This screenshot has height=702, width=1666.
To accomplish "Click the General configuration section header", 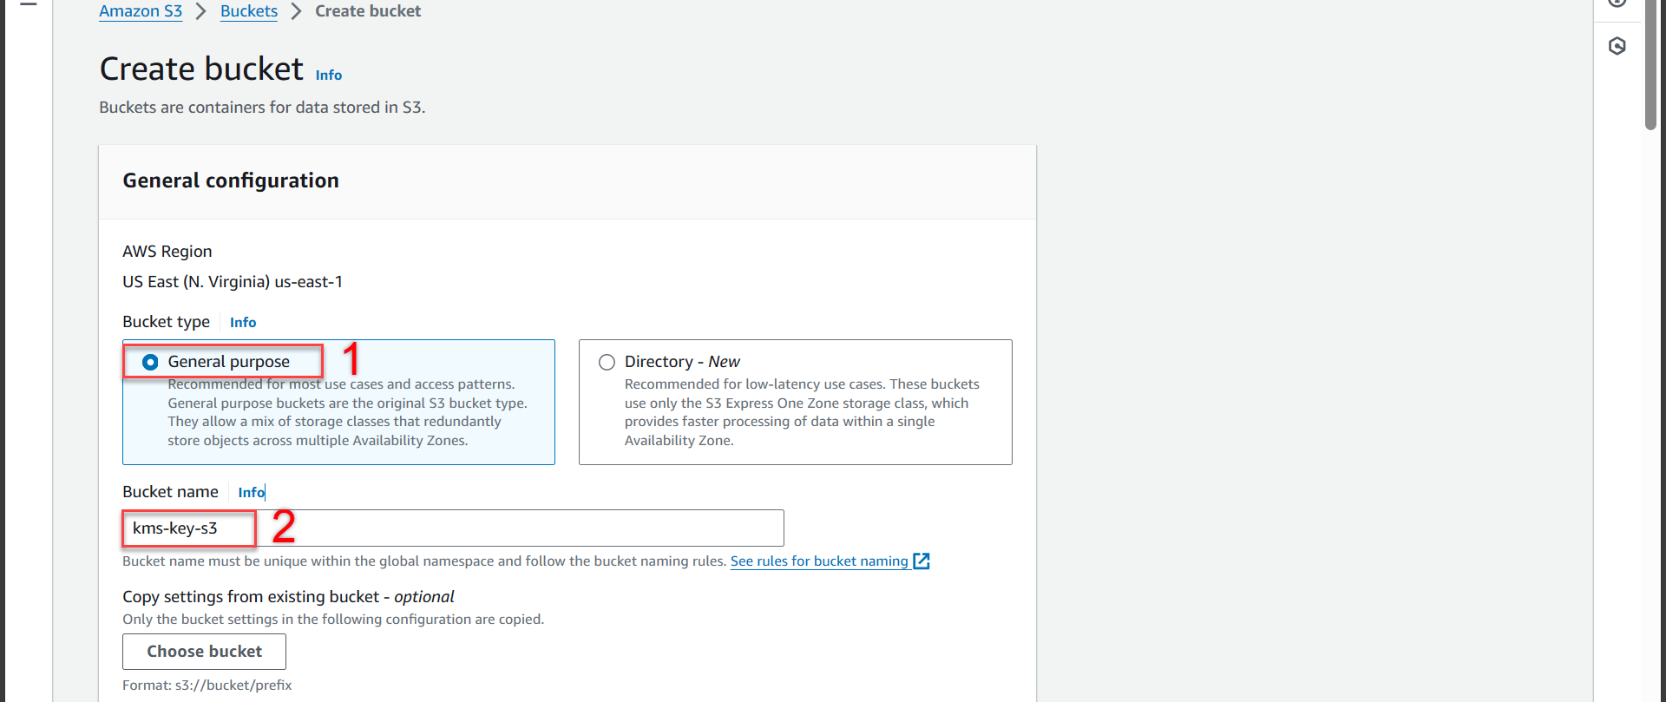I will 231,180.
